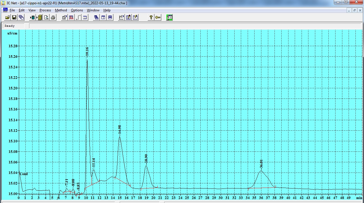Screen dimensions: 364x203
Task: Click the yellow question mark Help icon
Action: [151, 17]
